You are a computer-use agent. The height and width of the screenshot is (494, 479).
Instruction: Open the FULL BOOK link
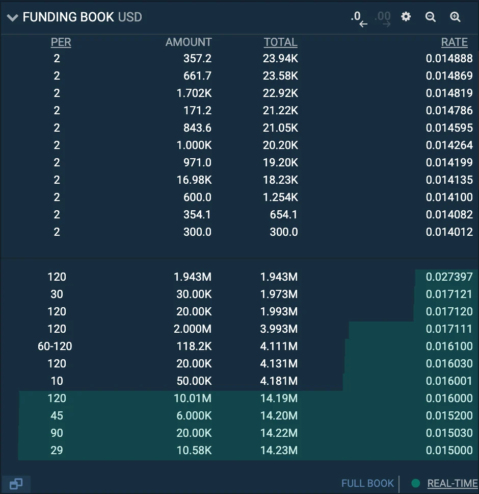(x=367, y=483)
